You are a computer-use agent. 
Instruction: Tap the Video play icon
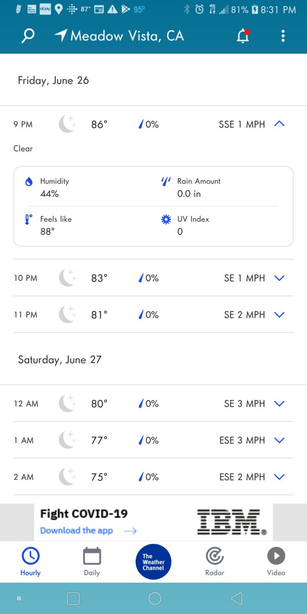(x=276, y=556)
